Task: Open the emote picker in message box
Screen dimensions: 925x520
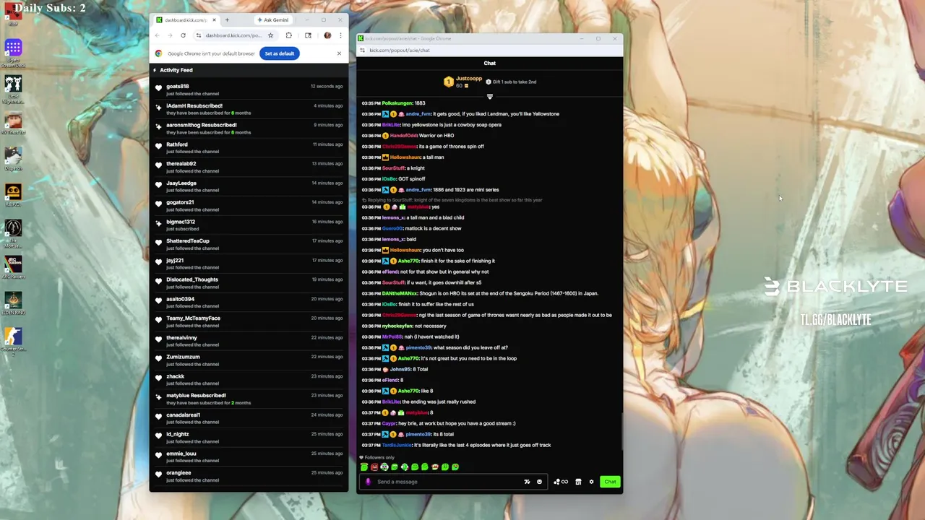Action: (x=539, y=482)
